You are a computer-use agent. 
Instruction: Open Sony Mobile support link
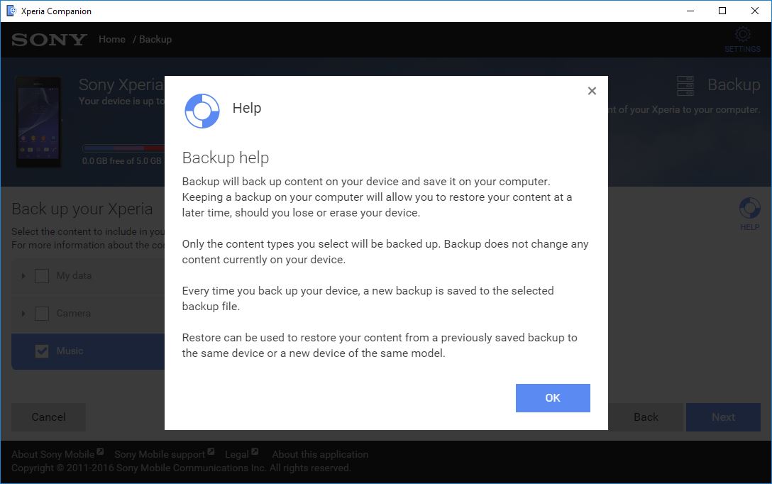tap(159, 454)
